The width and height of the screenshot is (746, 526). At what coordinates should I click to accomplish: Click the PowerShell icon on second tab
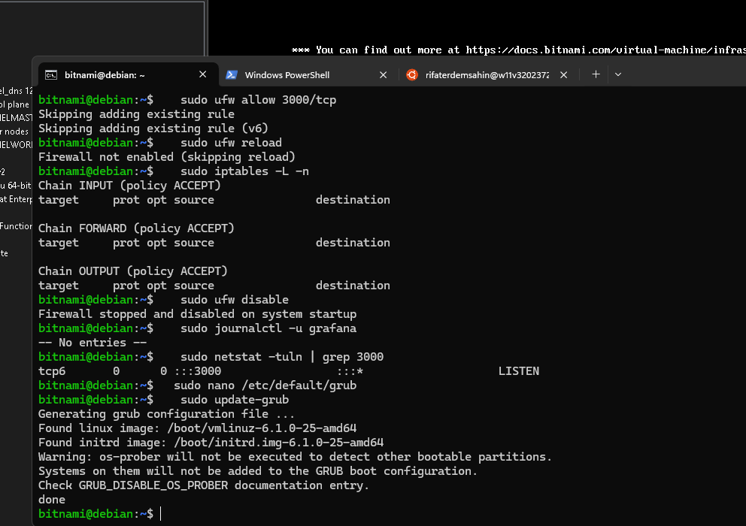click(232, 74)
